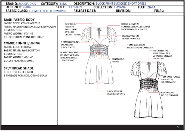Click the BUST CLEAN FINISH annotation
The image size is (185, 131).
click(x=73, y=29)
